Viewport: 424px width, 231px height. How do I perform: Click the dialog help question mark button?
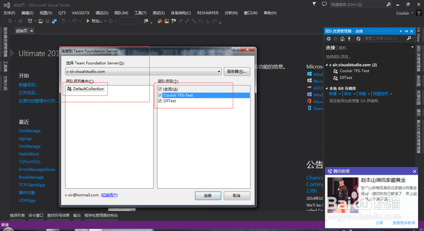point(235,49)
